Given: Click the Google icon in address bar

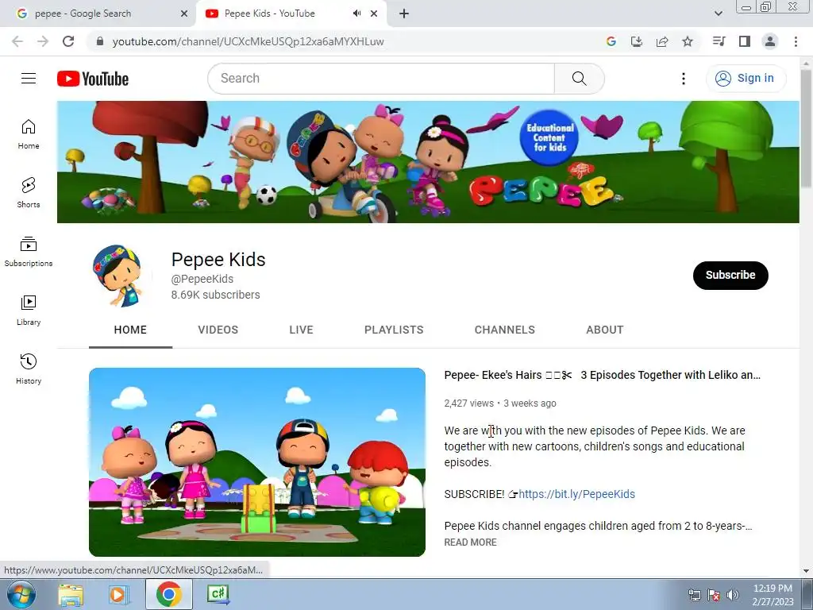Looking at the screenshot, I should pyautogui.click(x=611, y=41).
